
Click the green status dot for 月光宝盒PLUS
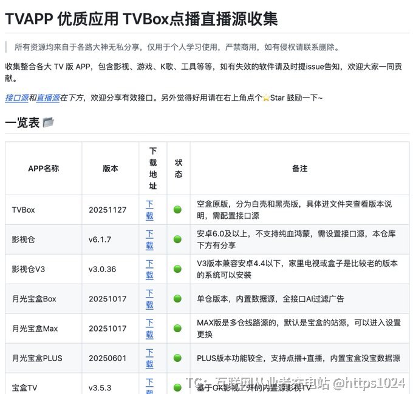tap(177, 358)
